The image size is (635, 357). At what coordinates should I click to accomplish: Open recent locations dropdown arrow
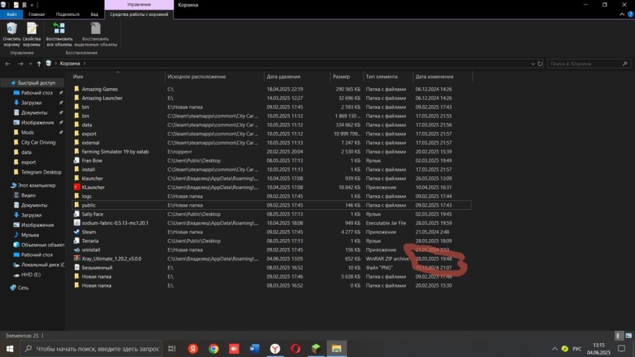click(30, 63)
